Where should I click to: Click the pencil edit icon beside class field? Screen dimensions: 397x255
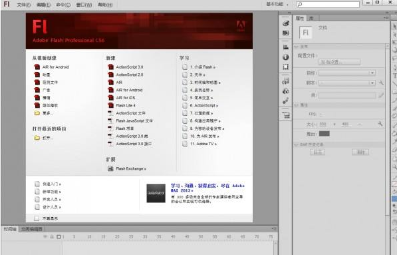click(381, 95)
